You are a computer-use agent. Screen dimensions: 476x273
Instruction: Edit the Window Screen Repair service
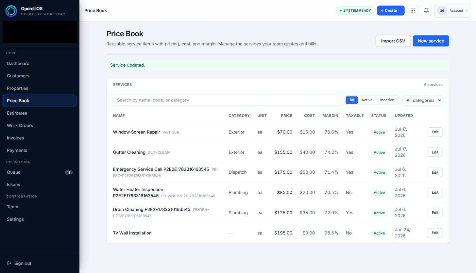435,132
